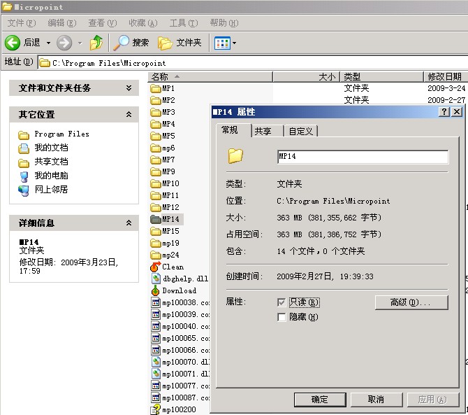The image size is (468, 415).
Task: Open the Help (帮助) menu
Action: click(x=224, y=23)
